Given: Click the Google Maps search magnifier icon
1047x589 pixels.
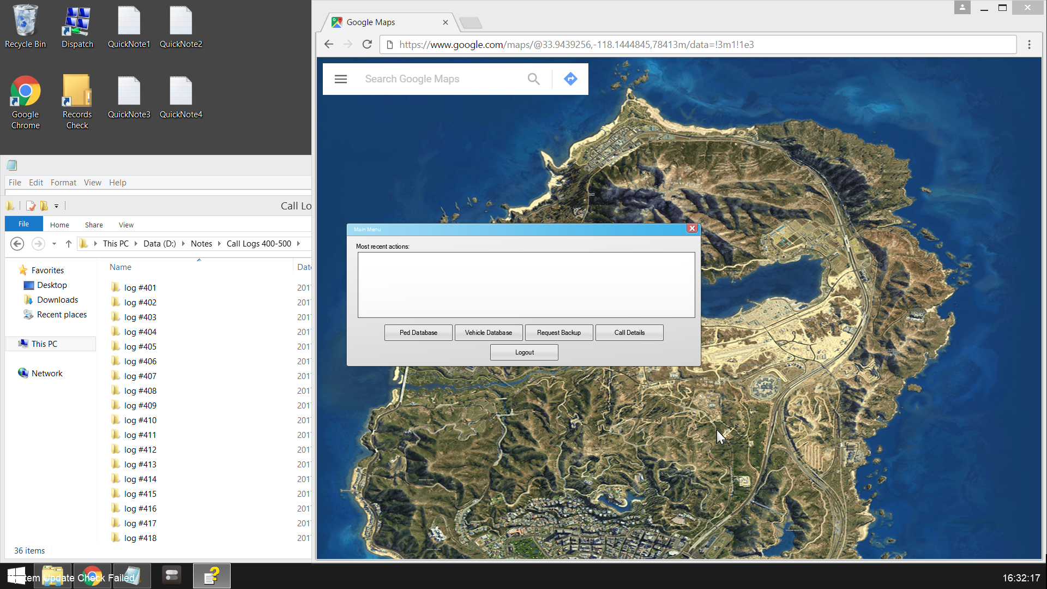Looking at the screenshot, I should point(533,79).
